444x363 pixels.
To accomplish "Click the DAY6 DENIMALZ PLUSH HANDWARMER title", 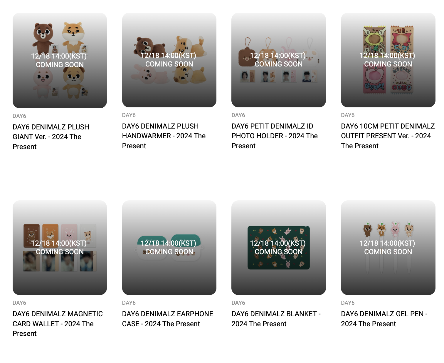I will [x=164, y=136].
